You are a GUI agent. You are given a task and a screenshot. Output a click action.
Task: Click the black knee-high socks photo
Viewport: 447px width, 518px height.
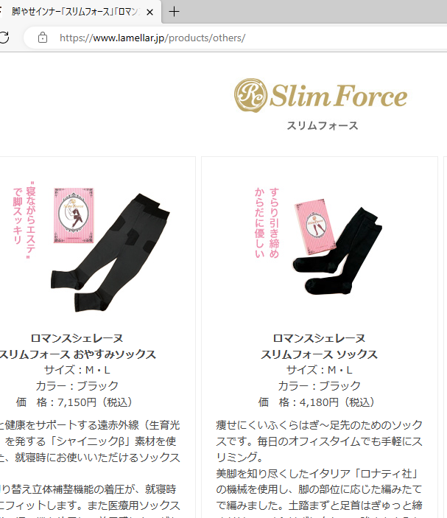pyautogui.click(x=338, y=251)
